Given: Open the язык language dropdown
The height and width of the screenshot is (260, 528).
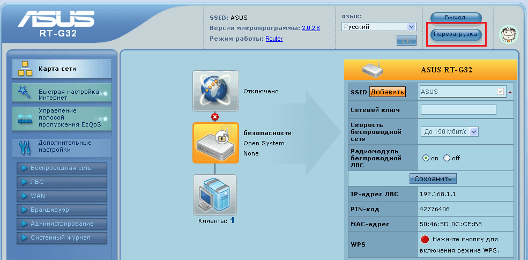Looking at the screenshot, I should [378, 27].
